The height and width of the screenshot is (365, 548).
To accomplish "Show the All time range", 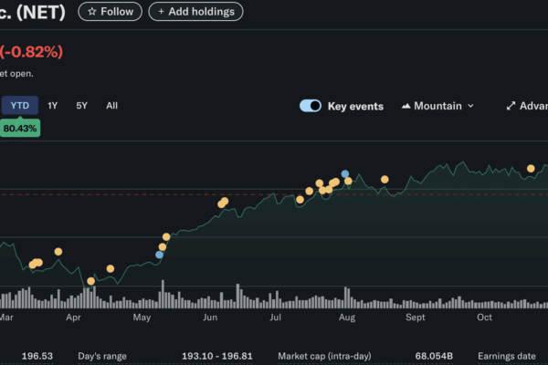I will point(111,106).
